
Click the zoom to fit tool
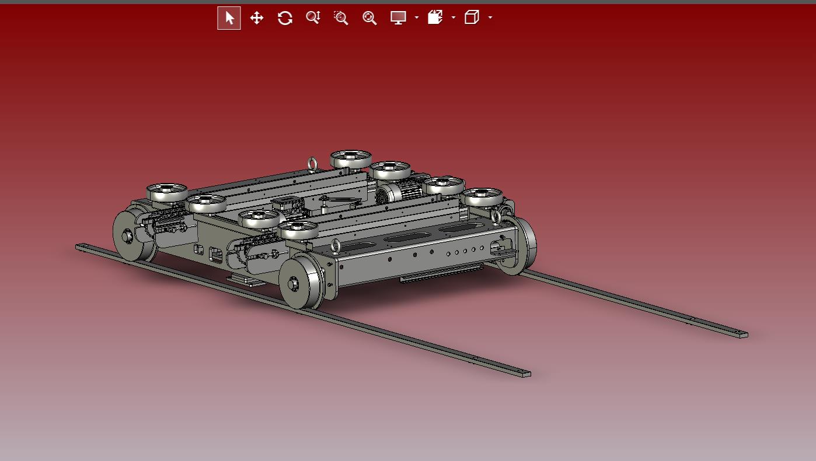(369, 18)
